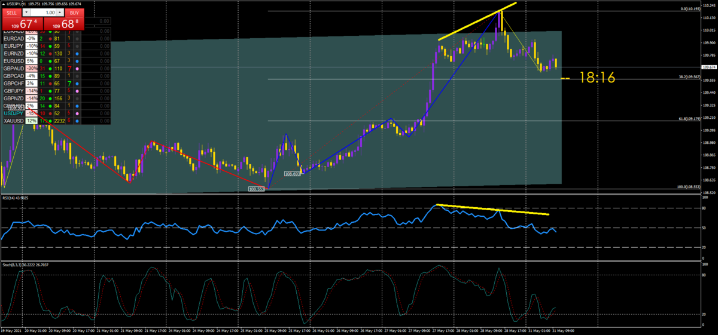This screenshot has width=718, height=335.
Task: Switch chart to EURUSD symbol
Action: 14,61
